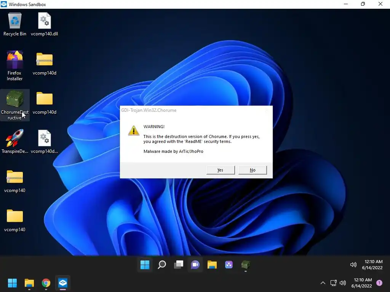Click the host network status icon
Image resolution: width=390 pixels, height=292 pixels.
[333, 283]
